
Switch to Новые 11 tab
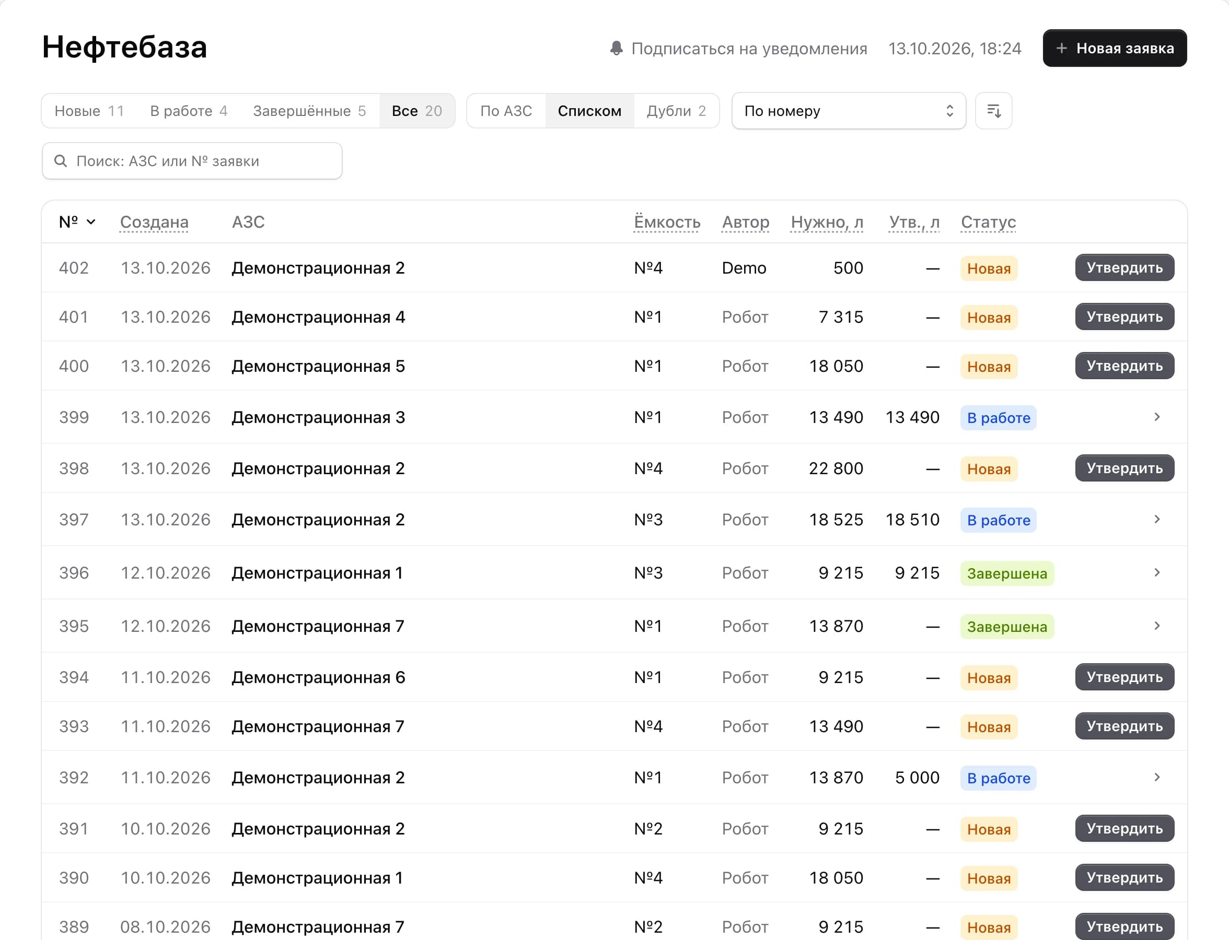(89, 111)
